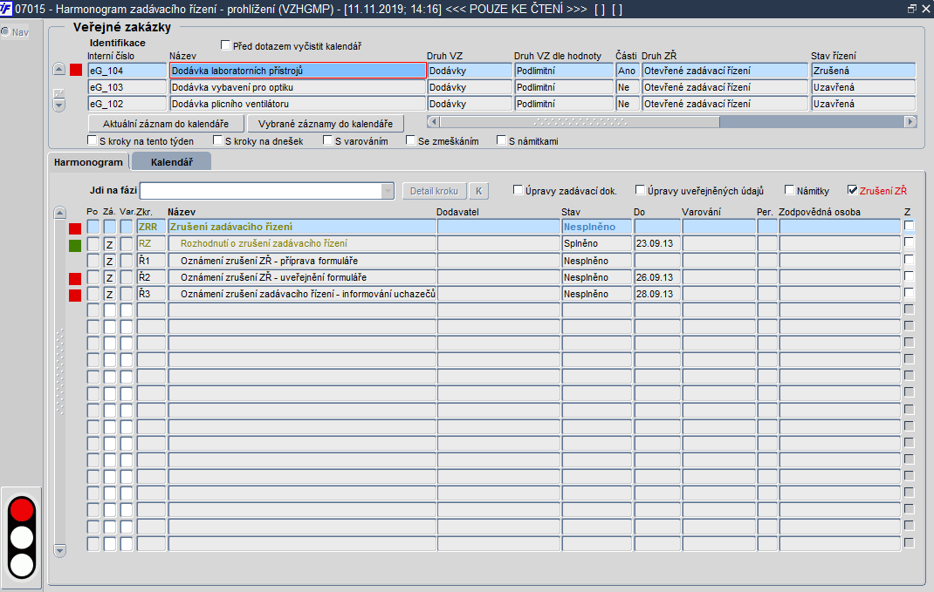Click red status square beside eG_104
This screenshot has height=592, width=934.
pyautogui.click(x=76, y=71)
